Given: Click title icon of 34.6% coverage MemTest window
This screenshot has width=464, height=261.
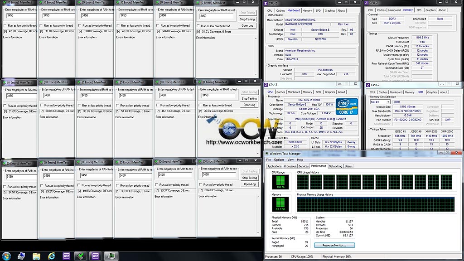Looking at the screenshot, I should pyautogui.click(x=157, y=3).
